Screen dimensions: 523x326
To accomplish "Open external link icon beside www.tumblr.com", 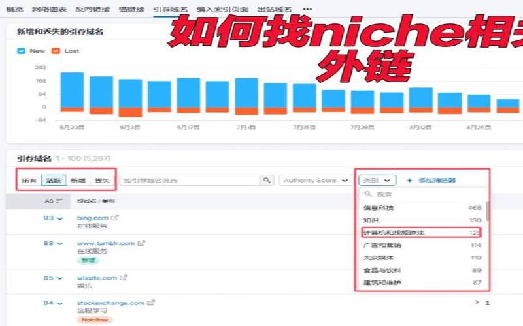I will click(141, 243).
